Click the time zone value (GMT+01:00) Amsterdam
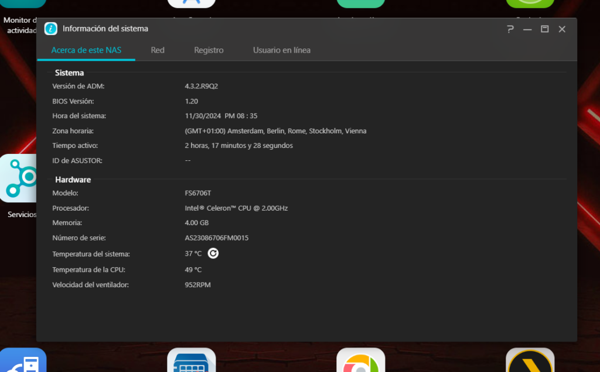Screen dimensions: 600x372 (x=275, y=131)
